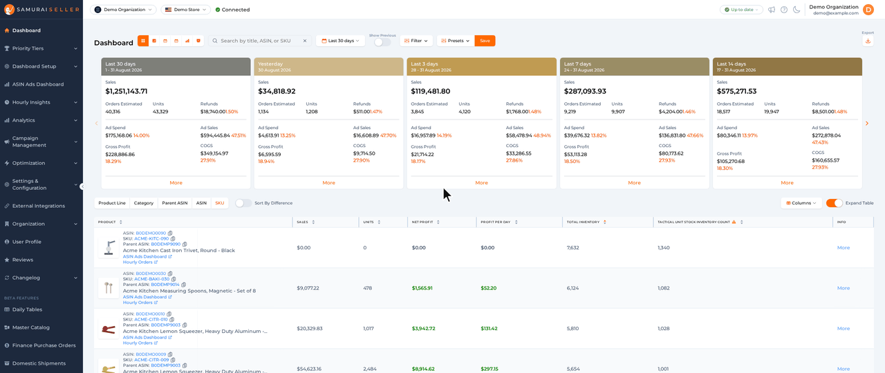Open the Up to date status dropdown
Screen dimensions: 885x373
tap(741, 10)
